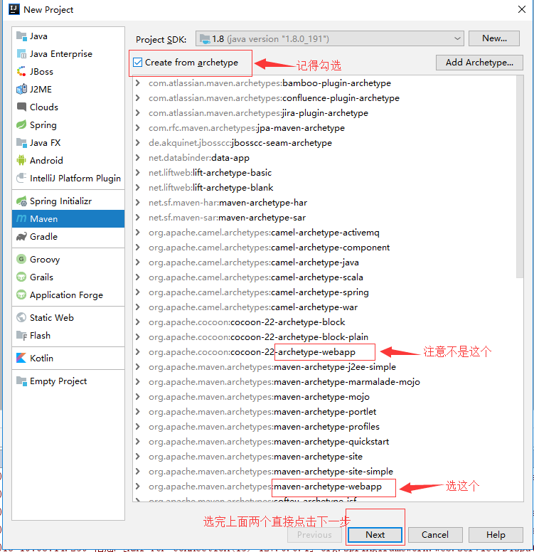Expand maven-archetype-webapp chevron
Image resolution: width=534 pixels, height=552 pixels.
[x=138, y=487]
